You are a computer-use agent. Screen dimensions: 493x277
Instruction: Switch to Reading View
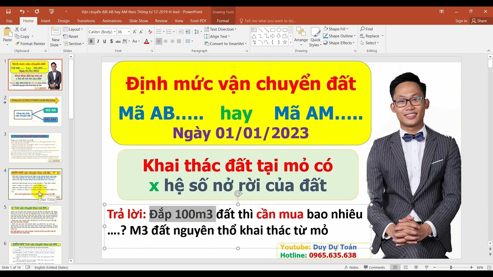[415, 267]
